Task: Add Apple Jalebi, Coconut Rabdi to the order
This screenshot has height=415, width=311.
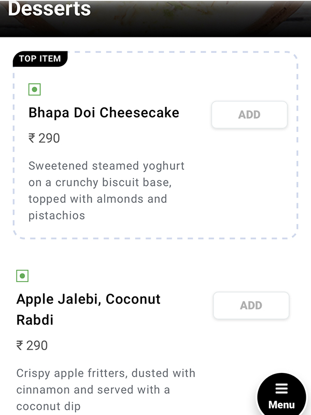Action: click(x=251, y=306)
